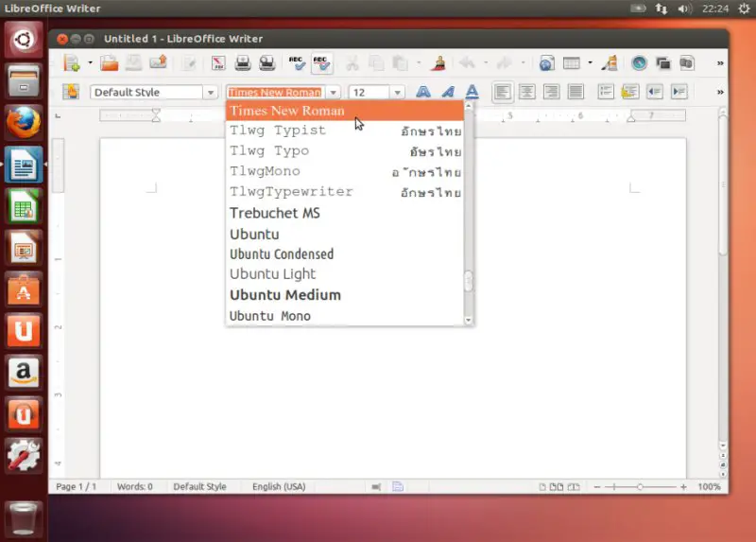Toggle Bold formatting
Viewport: 756px width, 542px height.
422,92
